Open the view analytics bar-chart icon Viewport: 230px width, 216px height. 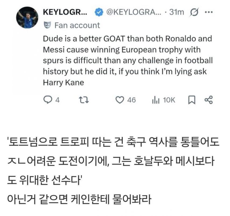(155, 100)
